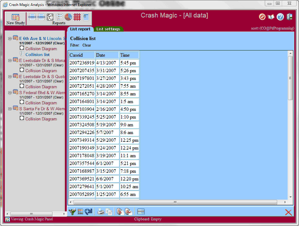Click the Internet Explorer title bar icon

pyautogui.click(x=5, y=5)
